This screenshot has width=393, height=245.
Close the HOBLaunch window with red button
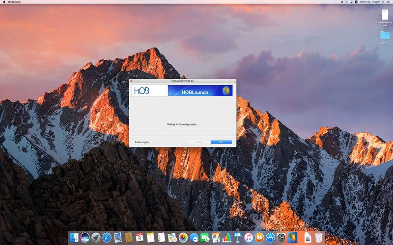tap(131, 81)
